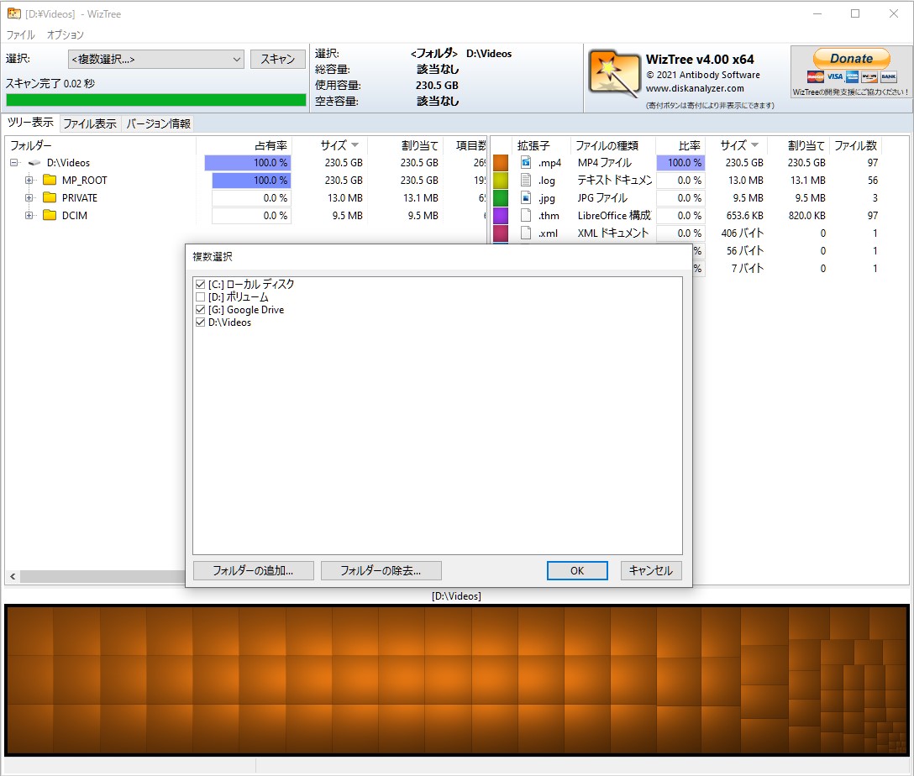Click the Donate button
This screenshot has width=914, height=776.
pyautogui.click(x=852, y=58)
